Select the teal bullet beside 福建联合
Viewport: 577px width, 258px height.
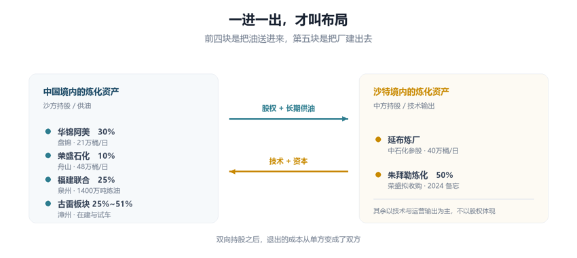(x=48, y=180)
